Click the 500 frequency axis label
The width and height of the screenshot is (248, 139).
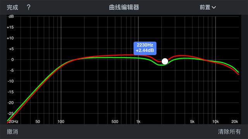115,122
